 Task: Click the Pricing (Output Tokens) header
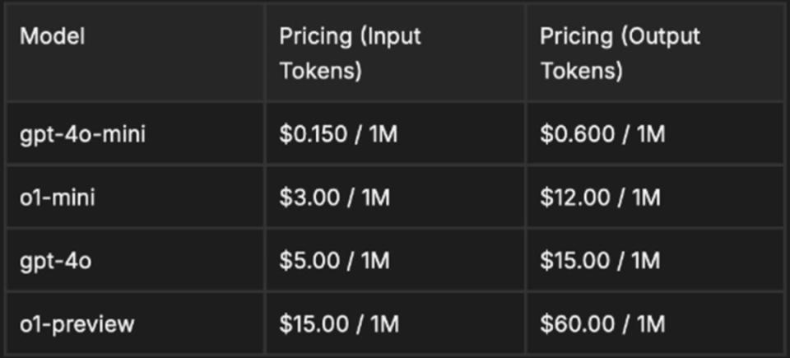620,54
